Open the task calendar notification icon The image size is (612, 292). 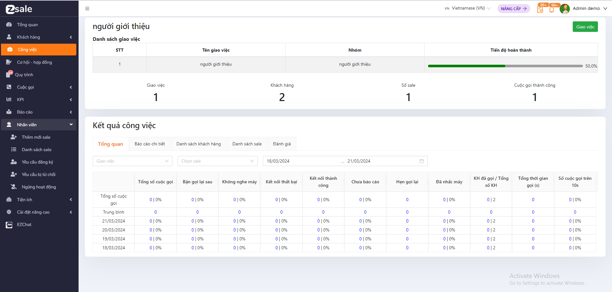click(540, 10)
